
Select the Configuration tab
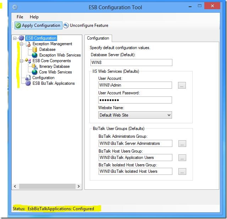[x=98, y=38]
